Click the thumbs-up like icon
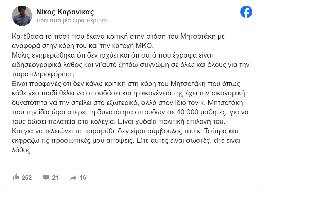 [16, 177]
